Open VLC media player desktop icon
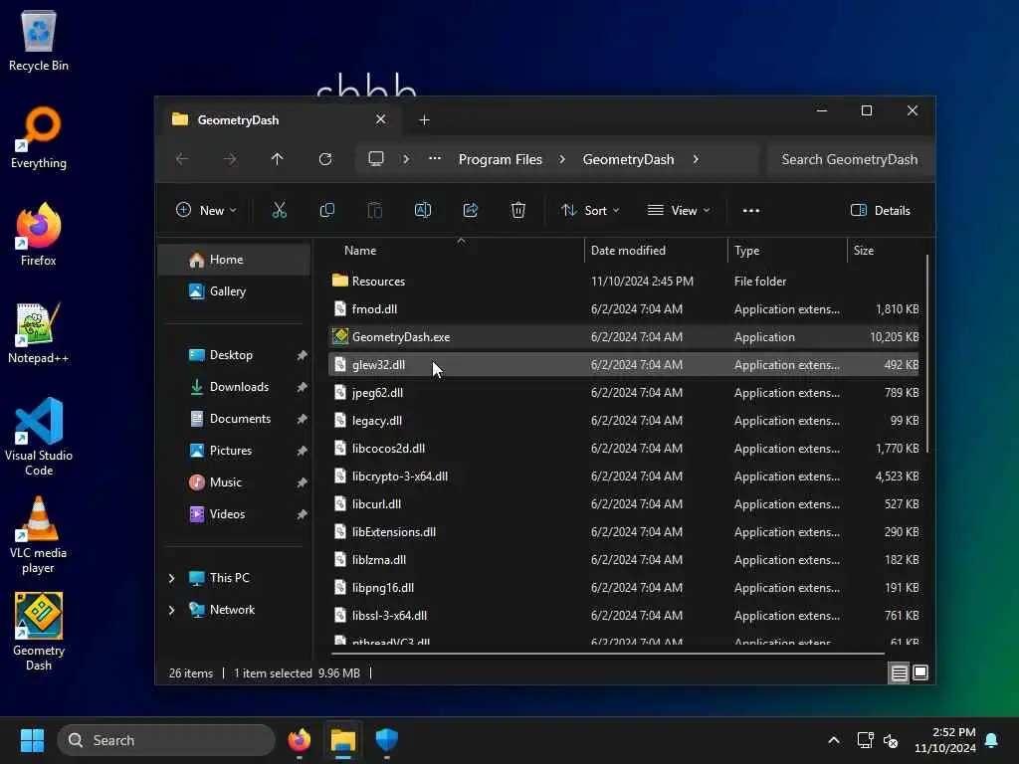The image size is (1019, 764). [39, 534]
